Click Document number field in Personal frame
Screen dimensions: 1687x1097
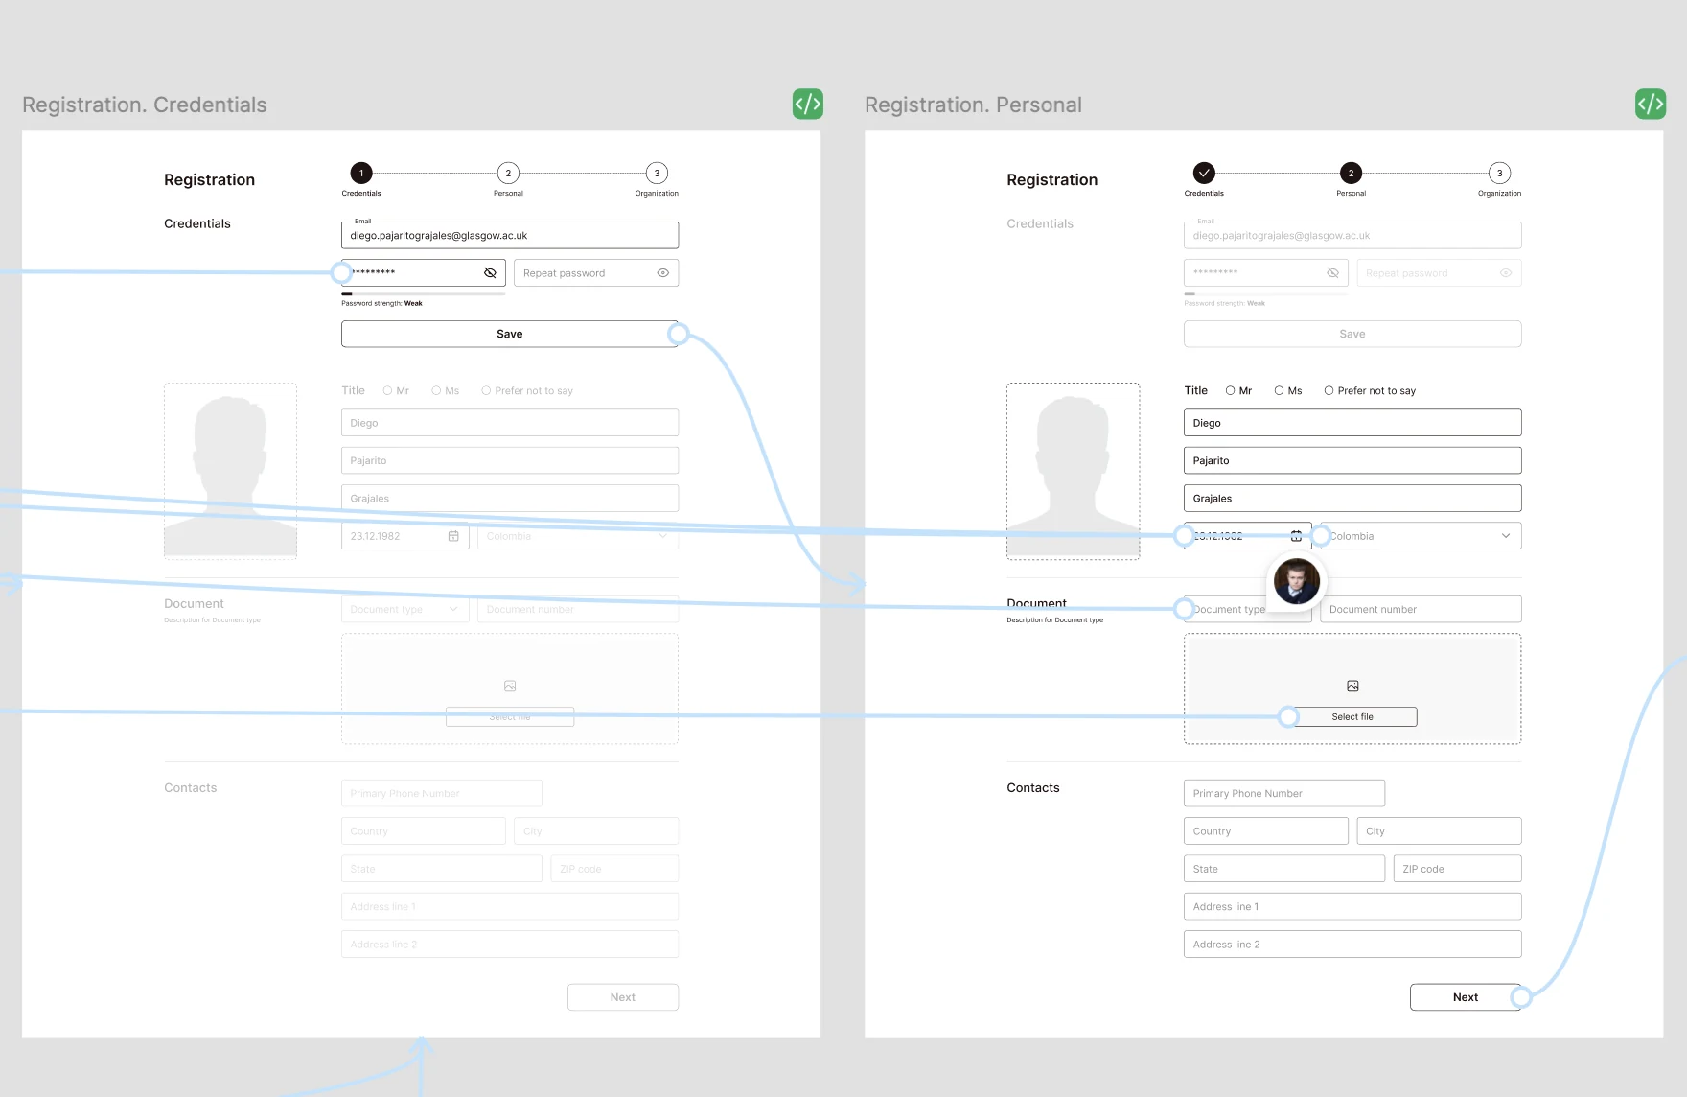pyautogui.click(x=1421, y=609)
